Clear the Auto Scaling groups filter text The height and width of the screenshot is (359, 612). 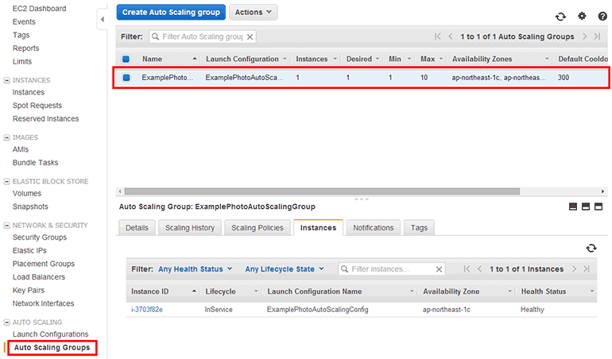pos(250,37)
